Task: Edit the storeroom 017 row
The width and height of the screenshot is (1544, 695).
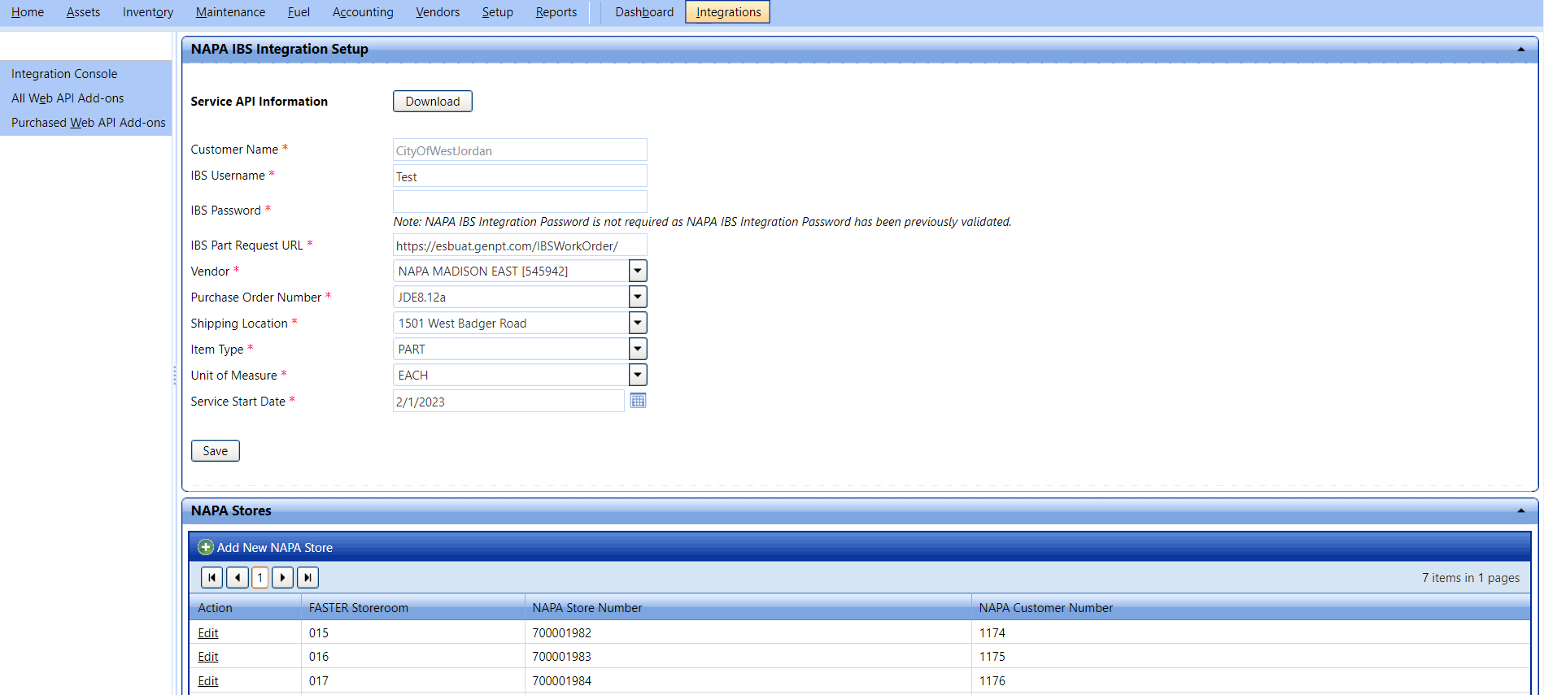Action: [x=208, y=681]
